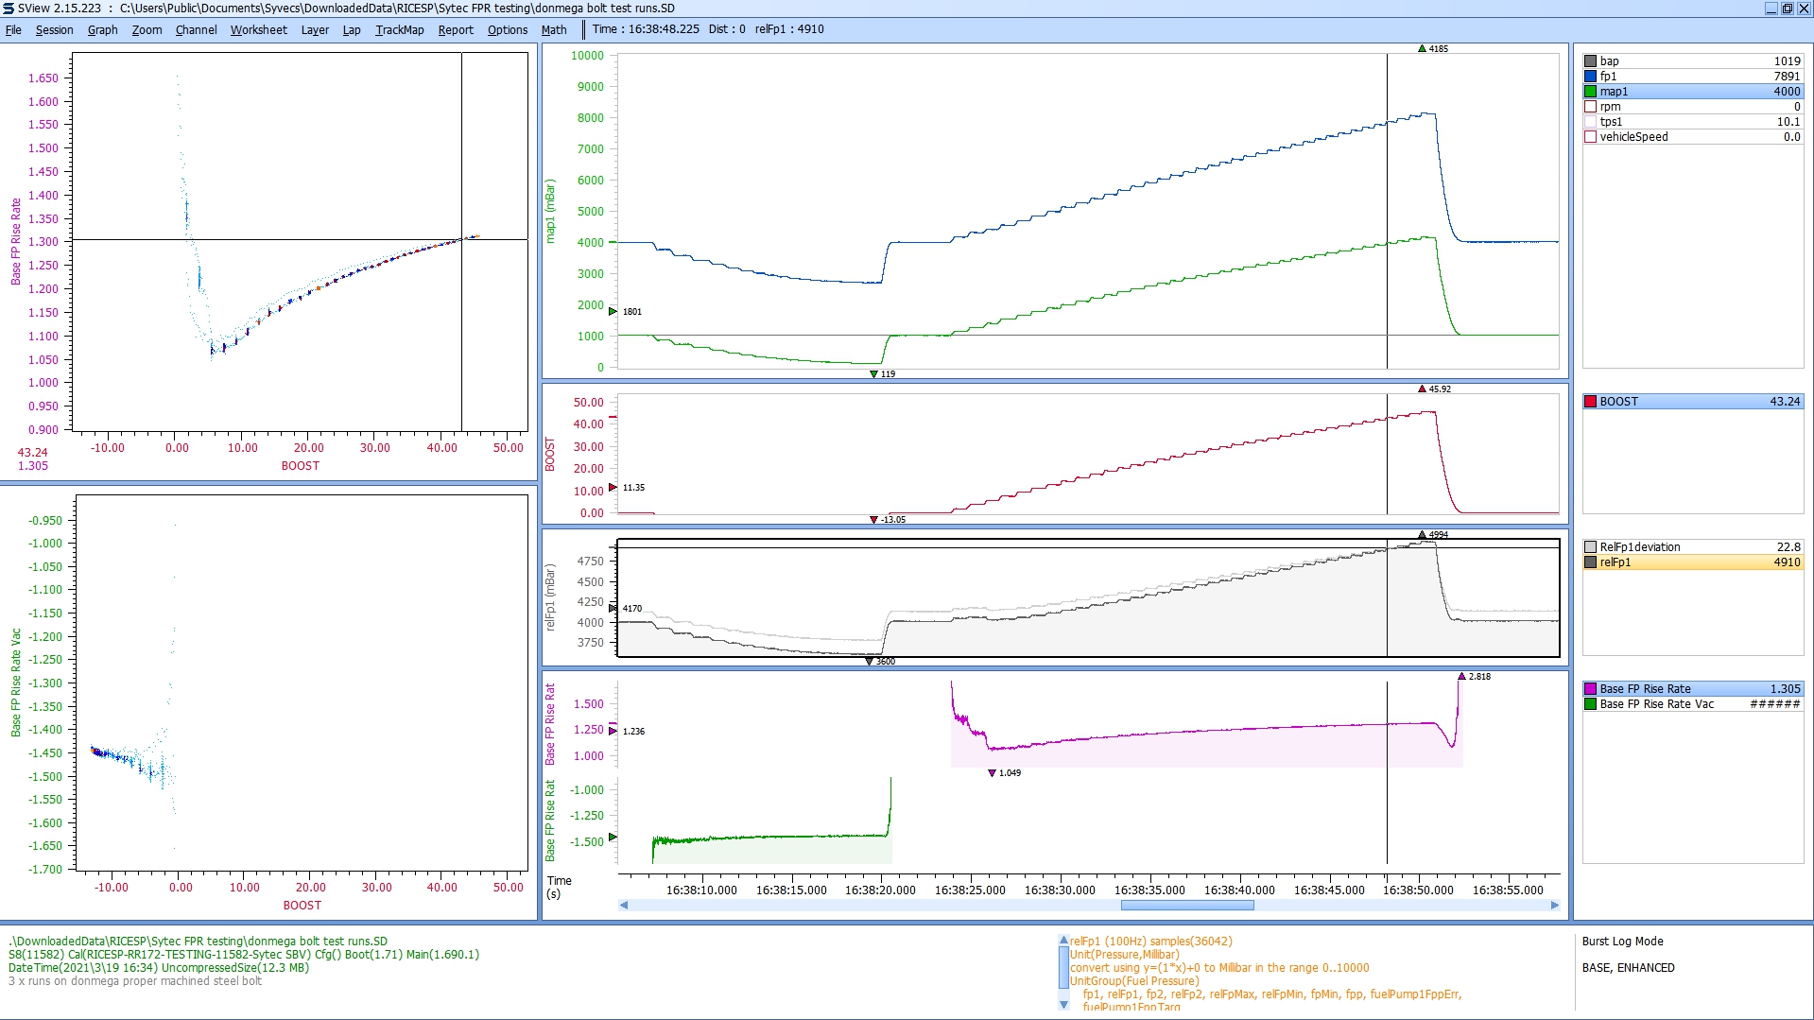The image size is (1814, 1020).
Task: Select the BOOST peak marker labeled 45.92
Action: point(1422,389)
